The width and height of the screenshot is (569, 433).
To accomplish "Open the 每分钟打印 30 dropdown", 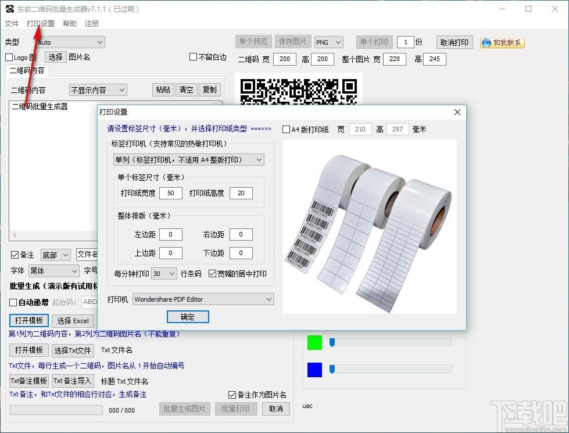I will click(164, 274).
